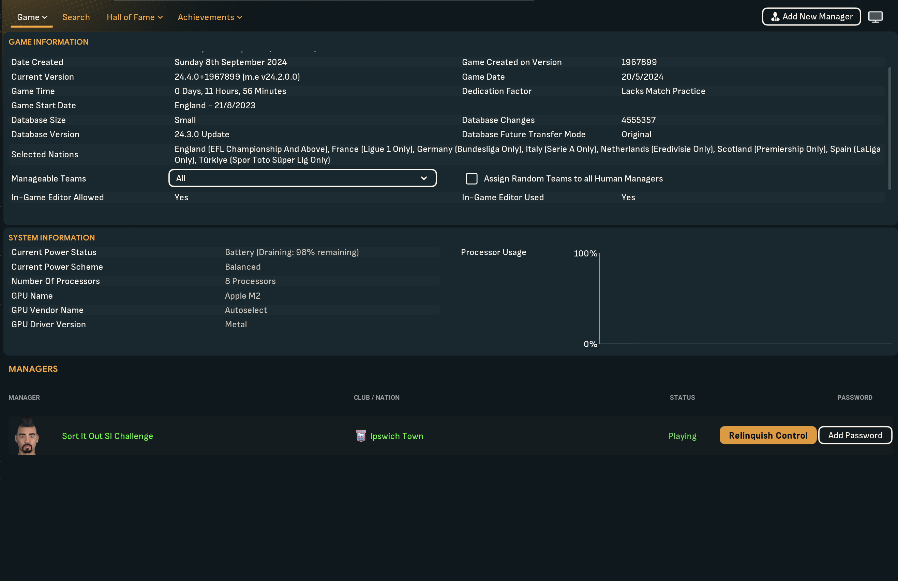
Task: Click the Selected Nations list text
Action: click(527, 154)
